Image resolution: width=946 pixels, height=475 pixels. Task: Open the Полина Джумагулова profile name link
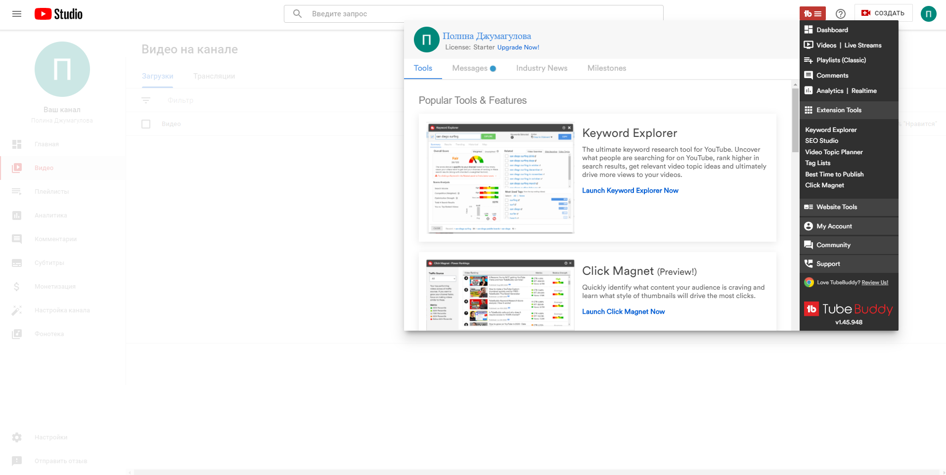tap(487, 36)
